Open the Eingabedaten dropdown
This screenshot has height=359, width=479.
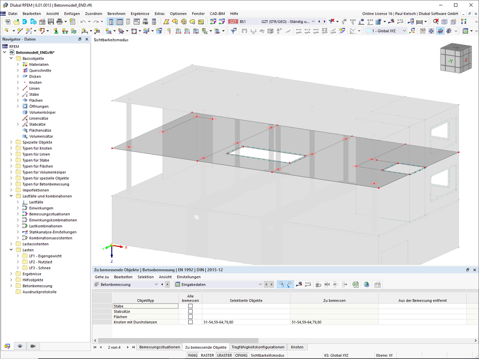coord(260,285)
